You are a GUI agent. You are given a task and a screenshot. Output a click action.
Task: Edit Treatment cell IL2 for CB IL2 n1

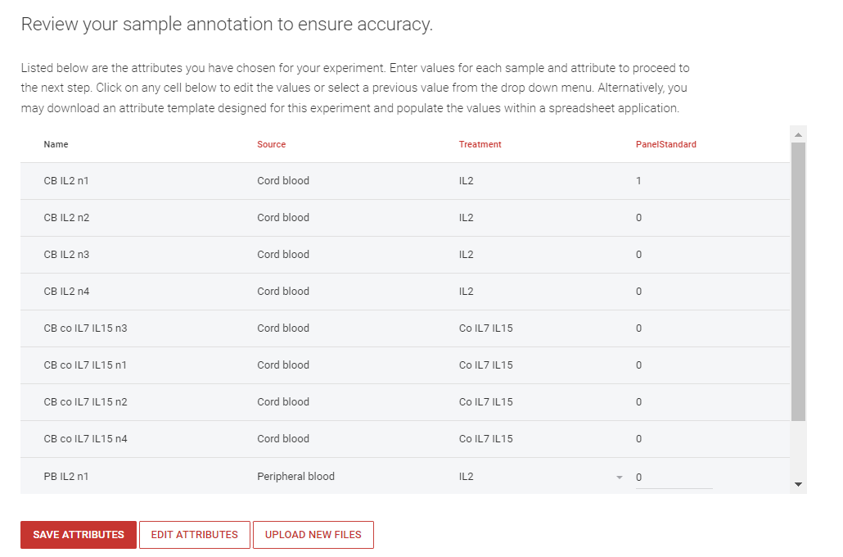[x=467, y=181]
